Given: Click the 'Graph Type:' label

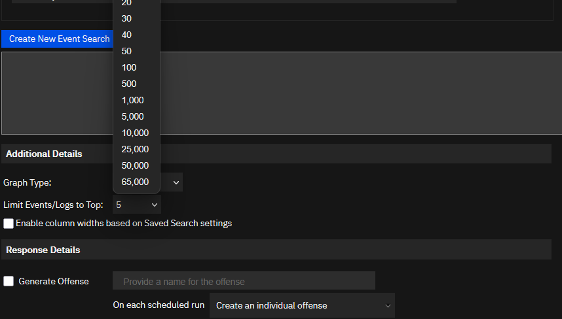Looking at the screenshot, I should point(28,183).
